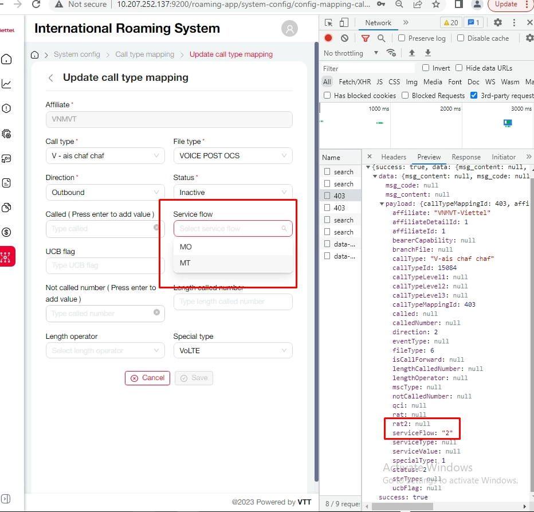Click the DevTools network filter funnel icon
The image size is (534, 512).
(365, 38)
